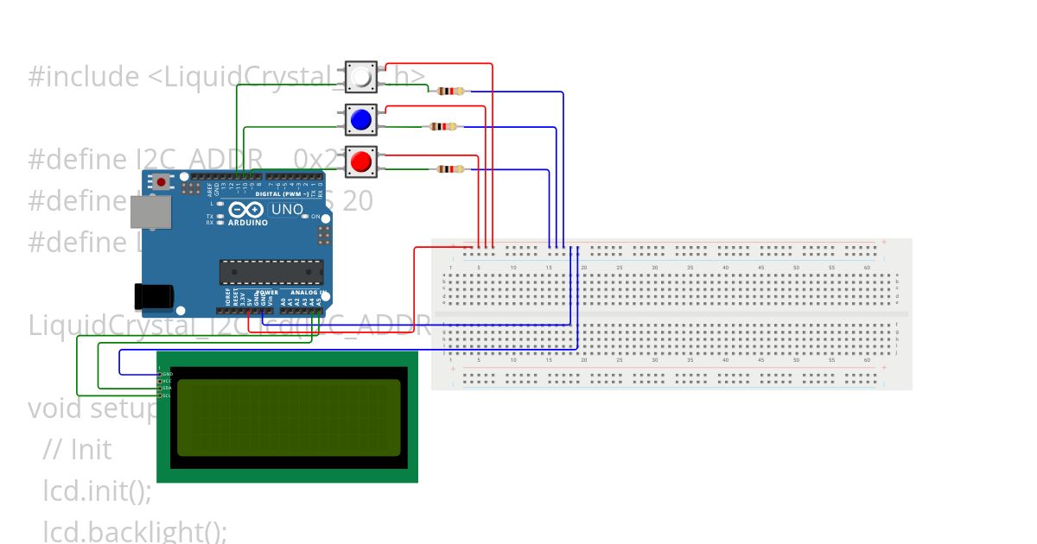Click the LCD SDA pin
Image resolution: width=1037 pixels, height=544 pixels.
[161, 389]
